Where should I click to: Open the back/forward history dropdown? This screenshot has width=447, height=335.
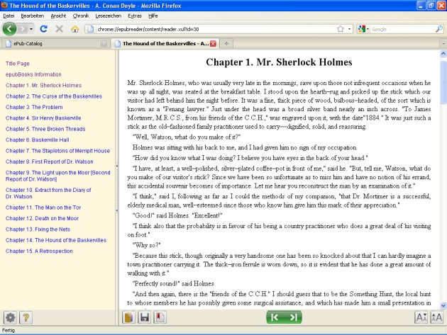pos(31,29)
